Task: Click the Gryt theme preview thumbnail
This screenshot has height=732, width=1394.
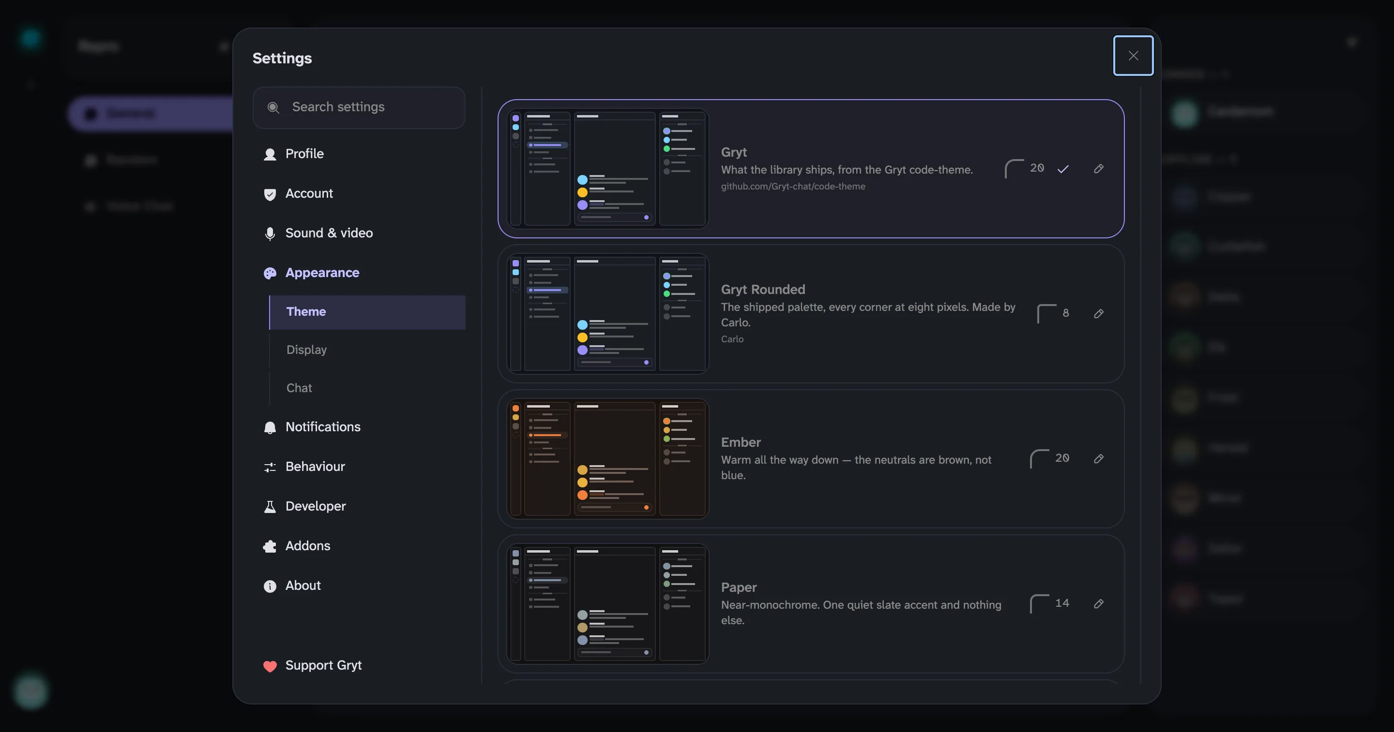Action: [608, 169]
